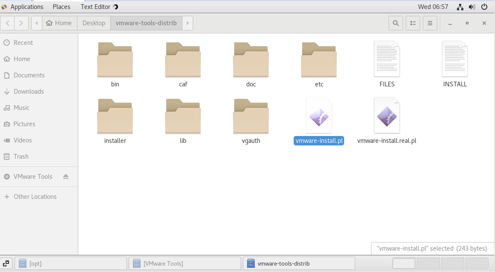Viewport: 495px width, 272px height.
Task: Click the "FILES" file name label
Action: point(387,84)
